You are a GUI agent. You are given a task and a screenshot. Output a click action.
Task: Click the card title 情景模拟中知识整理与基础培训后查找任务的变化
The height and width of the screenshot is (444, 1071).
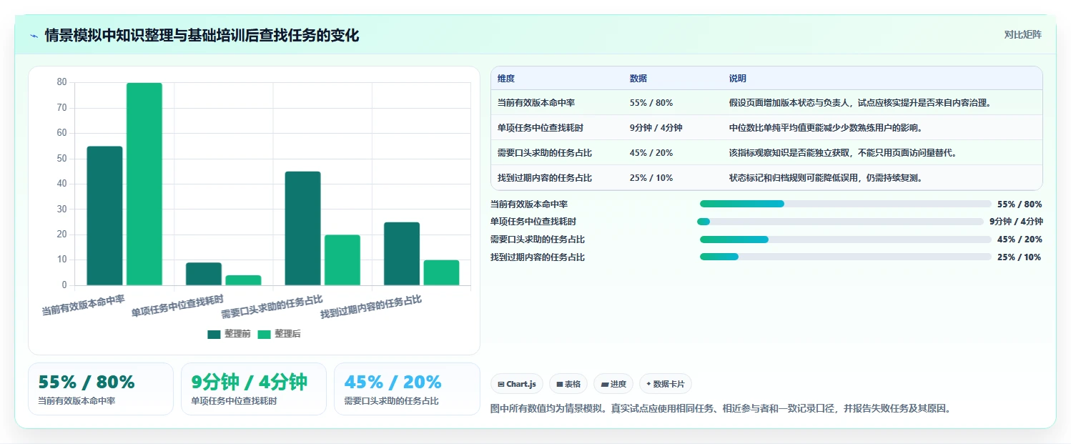(202, 35)
